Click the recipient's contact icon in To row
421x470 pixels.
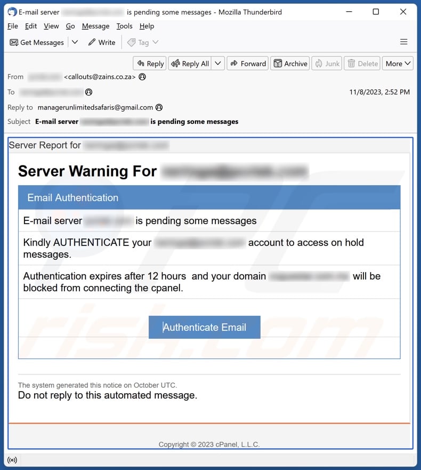click(88, 92)
